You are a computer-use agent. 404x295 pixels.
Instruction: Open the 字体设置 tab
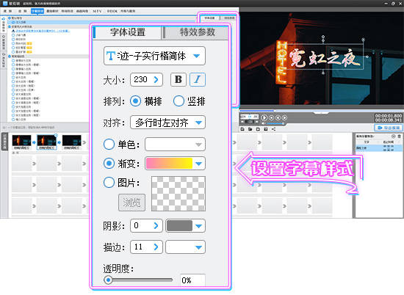(x=128, y=32)
